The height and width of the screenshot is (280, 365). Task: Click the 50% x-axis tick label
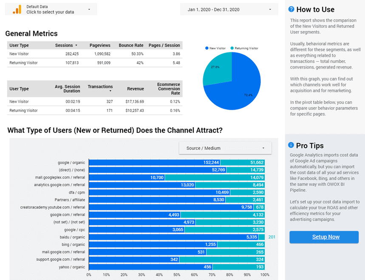(177, 275)
